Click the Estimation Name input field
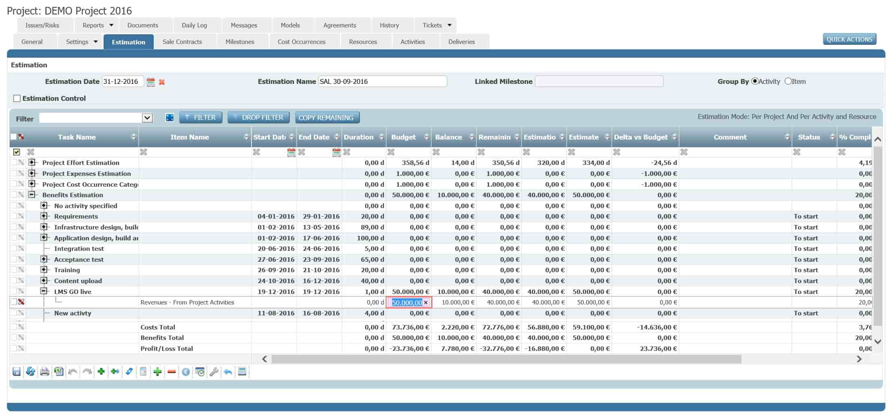 point(382,81)
